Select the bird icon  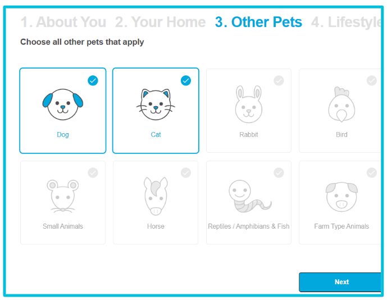pyautogui.click(x=342, y=104)
